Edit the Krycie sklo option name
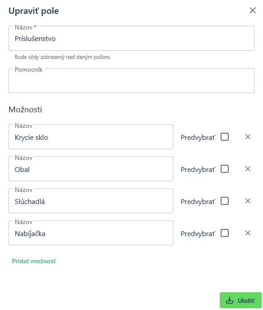 click(x=91, y=137)
